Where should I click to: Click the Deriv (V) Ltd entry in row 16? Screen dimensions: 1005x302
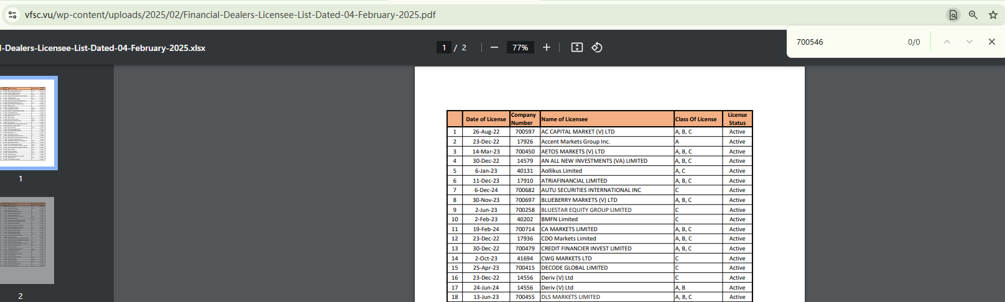(x=557, y=278)
